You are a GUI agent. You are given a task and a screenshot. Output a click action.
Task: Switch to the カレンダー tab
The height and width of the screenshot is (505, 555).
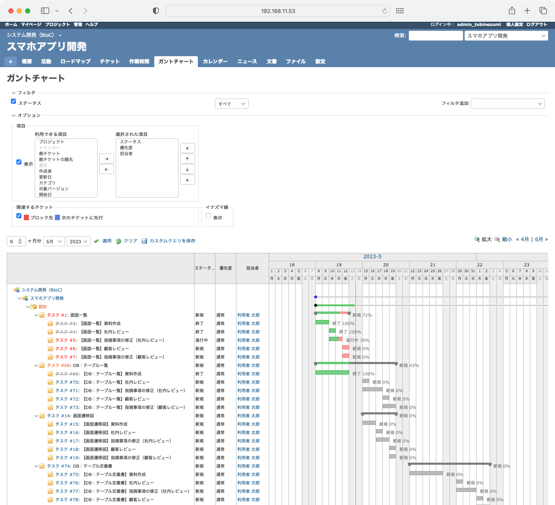(x=215, y=61)
